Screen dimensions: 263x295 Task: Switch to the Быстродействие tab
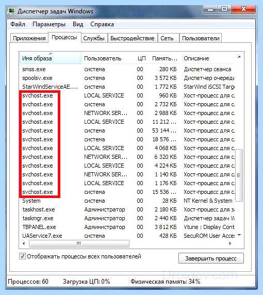133,38
